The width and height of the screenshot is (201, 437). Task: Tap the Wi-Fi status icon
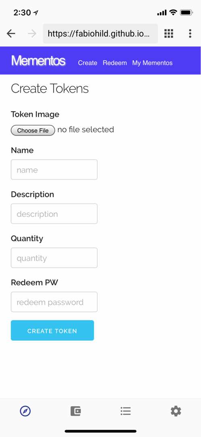[x=174, y=13]
